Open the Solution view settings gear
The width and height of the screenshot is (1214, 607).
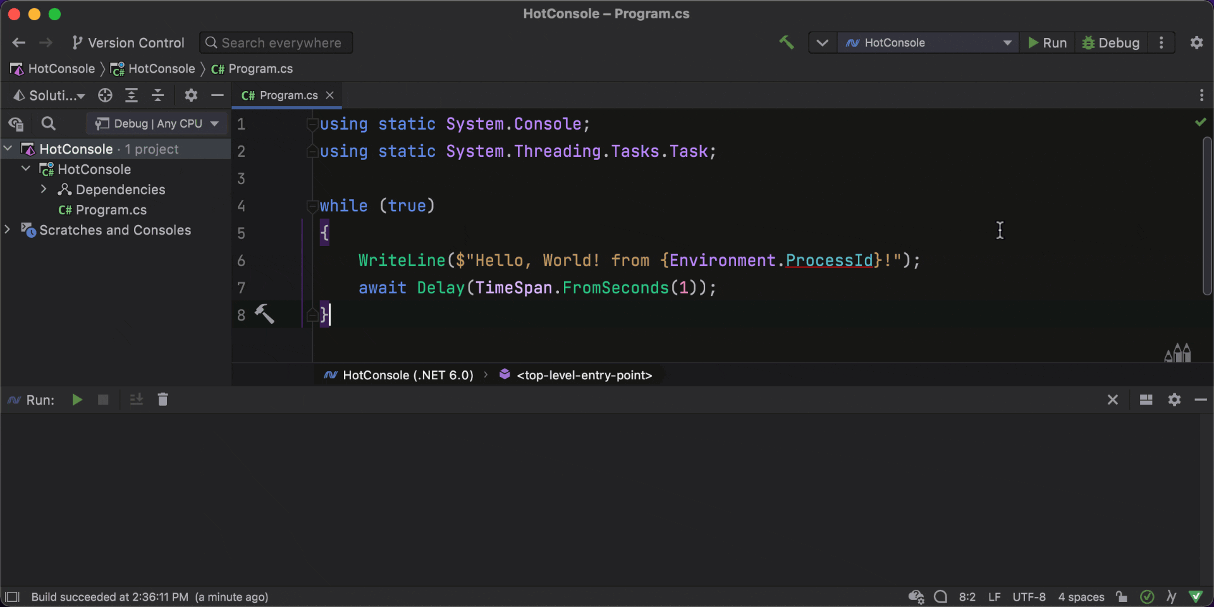pos(190,95)
